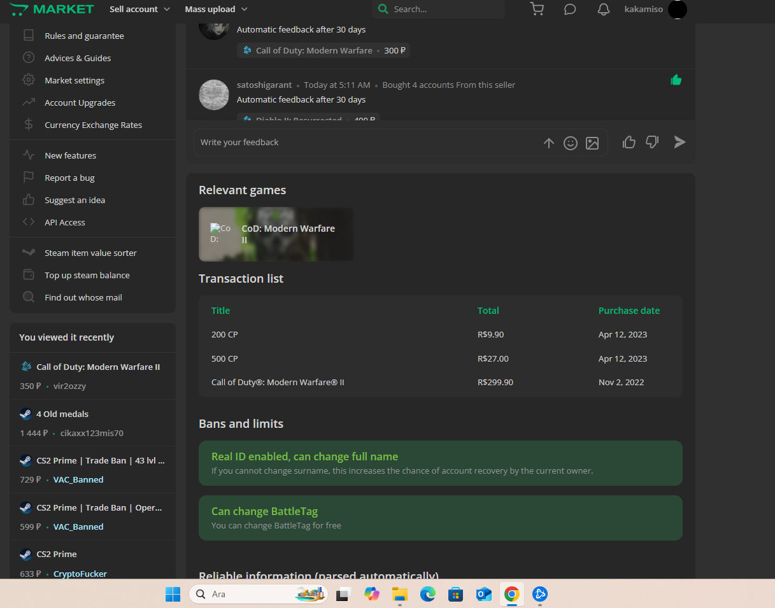Click the R$299.90 total value
This screenshot has height=608, width=775.
[x=495, y=382]
